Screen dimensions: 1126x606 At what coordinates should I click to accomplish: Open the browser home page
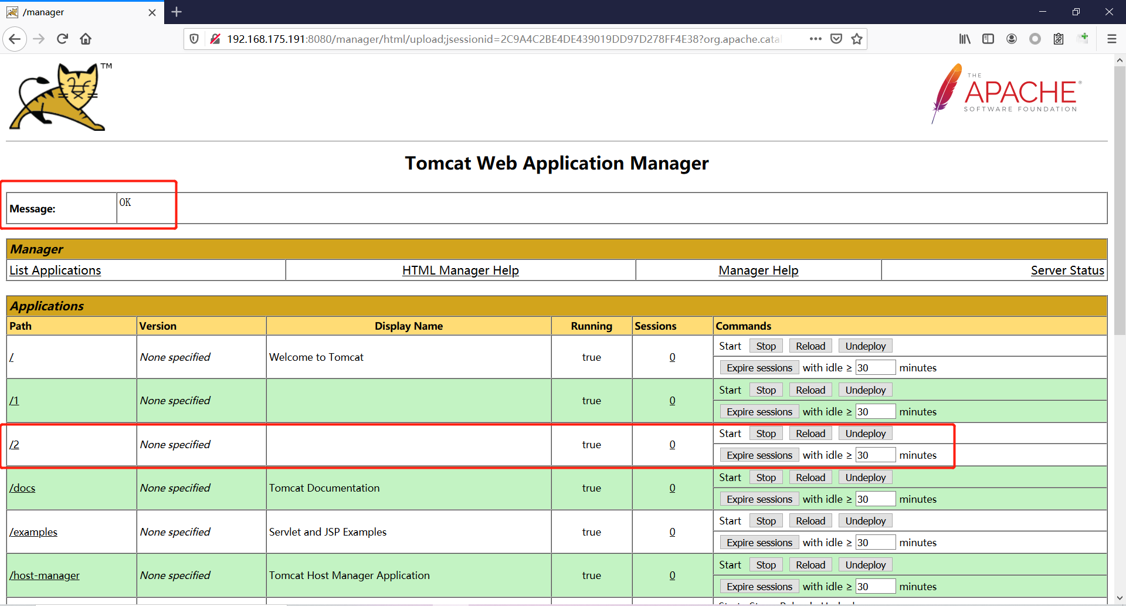tap(86, 39)
